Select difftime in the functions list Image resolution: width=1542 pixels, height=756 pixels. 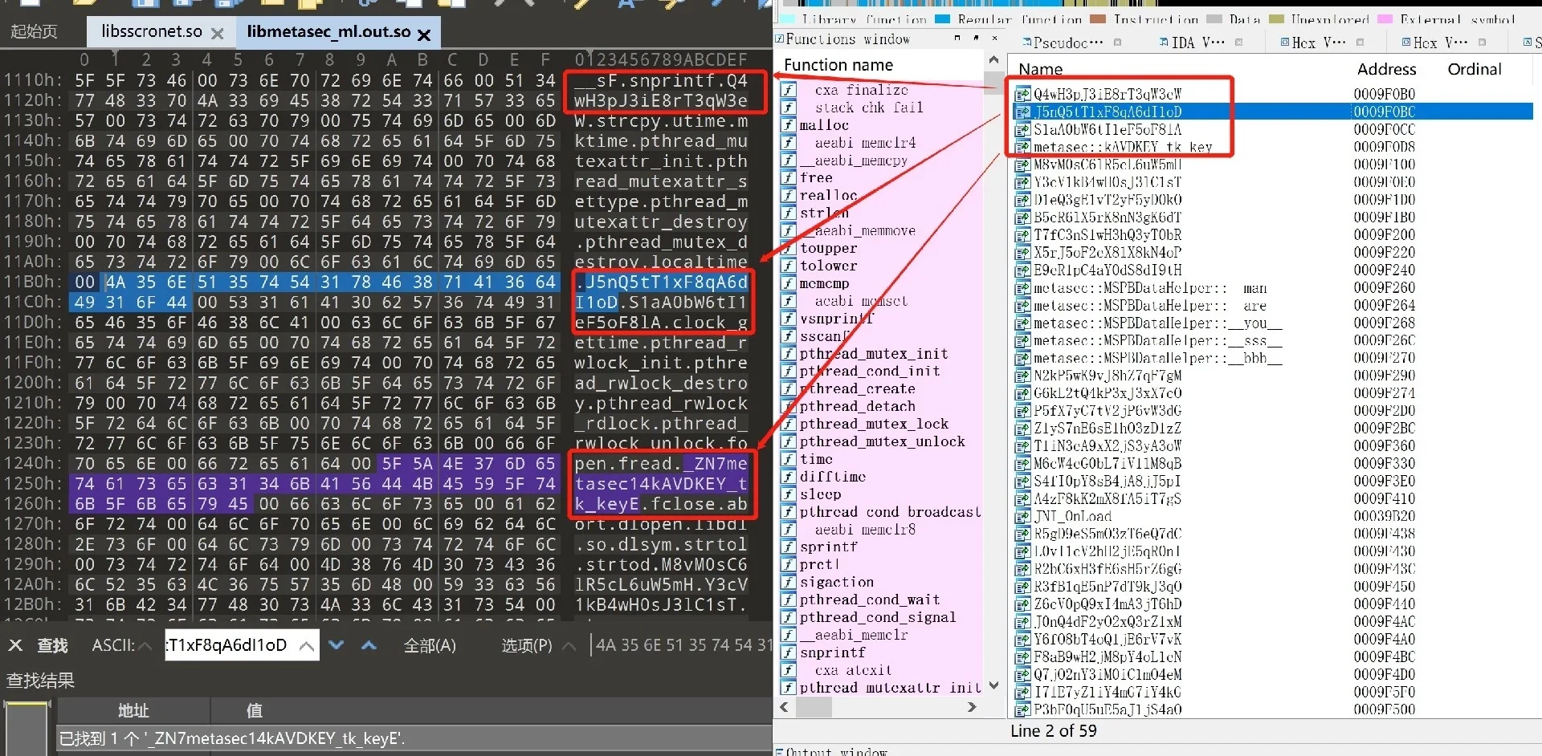pyautogui.click(x=832, y=477)
